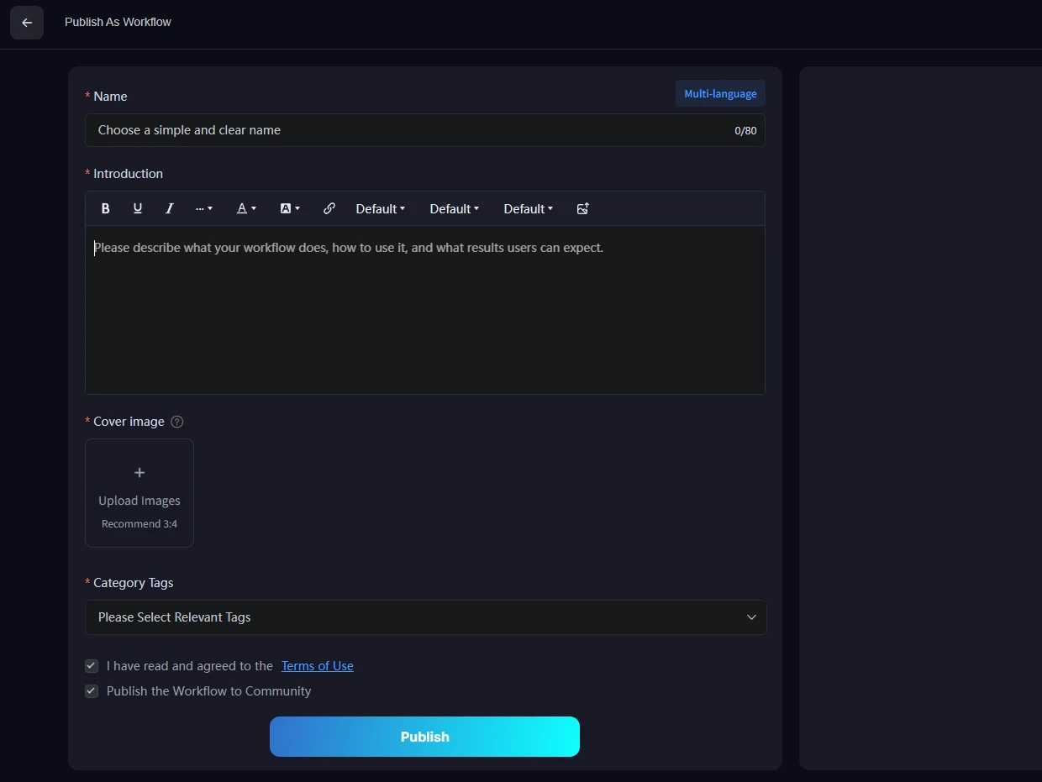The height and width of the screenshot is (782, 1042).
Task: Open the Terms of Use link
Action: coord(317,666)
